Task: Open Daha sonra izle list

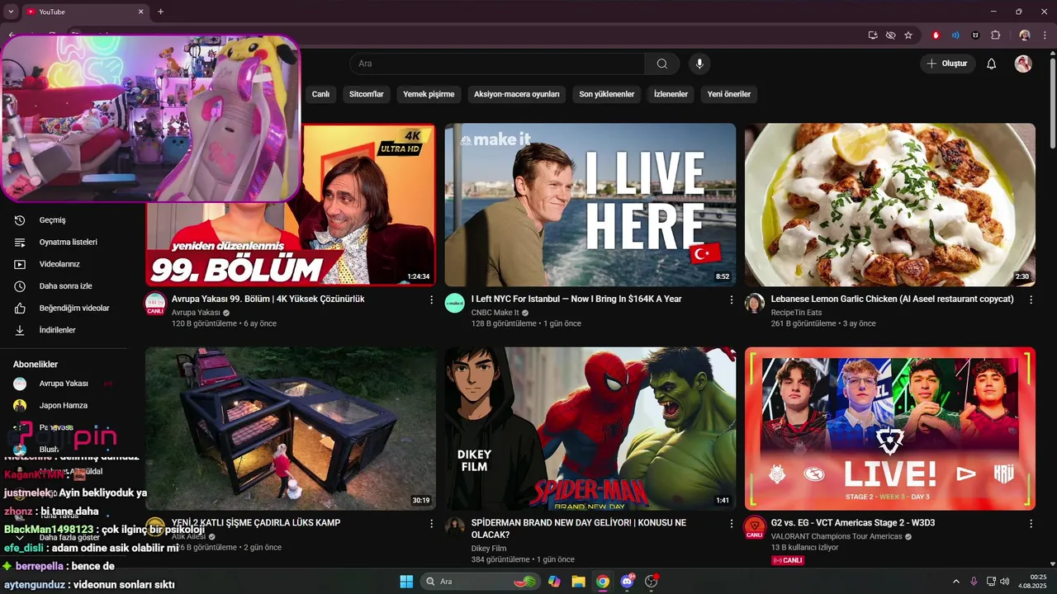Action: coord(66,286)
